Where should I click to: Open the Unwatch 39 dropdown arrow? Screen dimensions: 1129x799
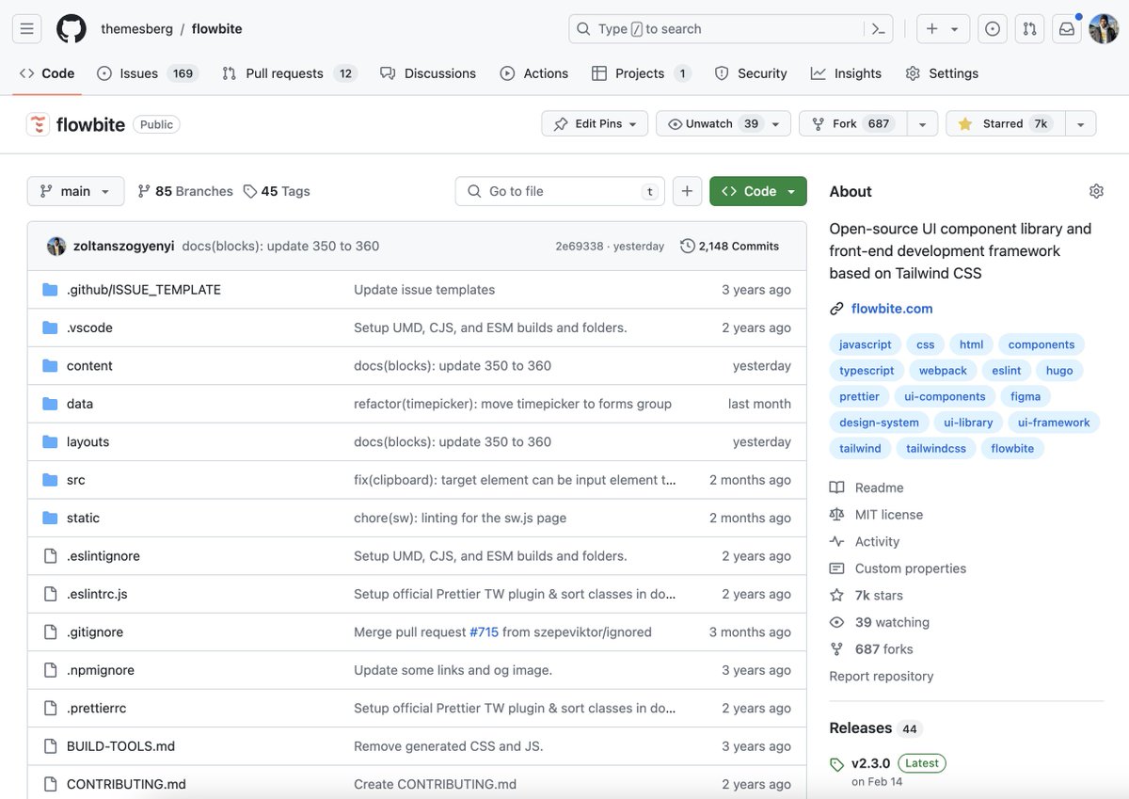(776, 124)
